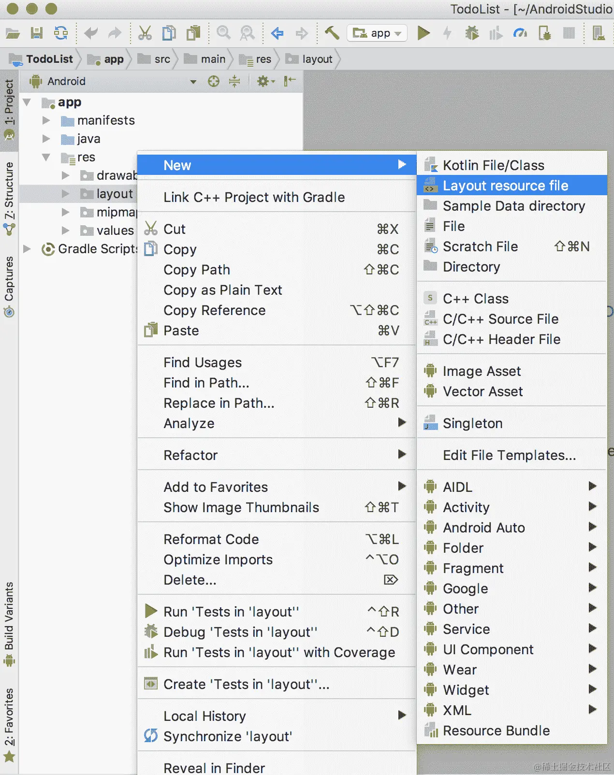The image size is (614, 775).
Task: Open the Fragment submenu
Action: [x=512, y=568]
